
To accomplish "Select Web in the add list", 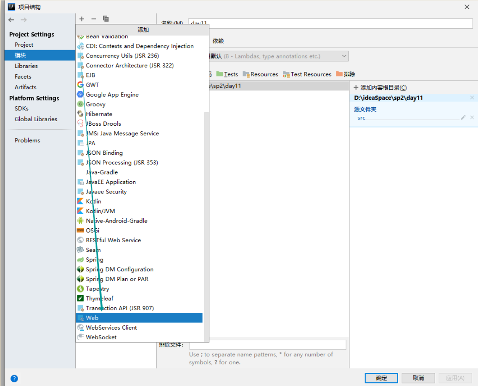I will click(139, 318).
